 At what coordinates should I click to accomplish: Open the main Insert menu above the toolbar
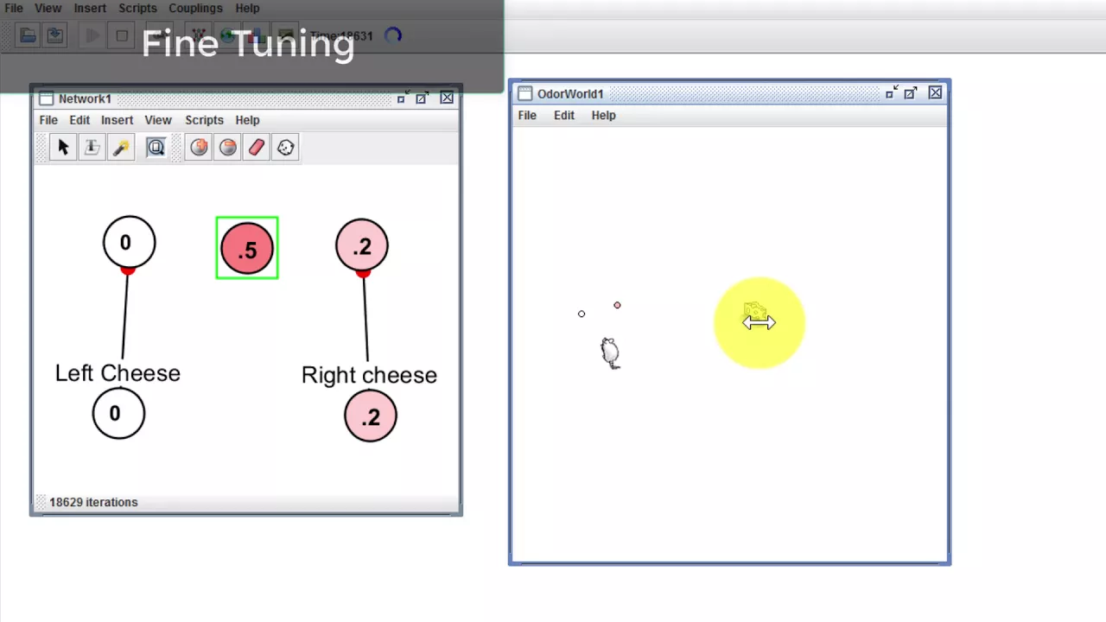[x=90, y=8]
